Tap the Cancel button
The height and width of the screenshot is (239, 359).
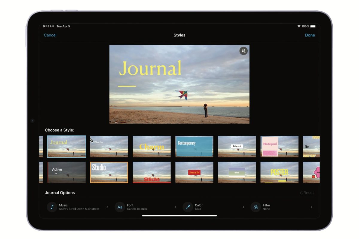tap(50, 35)
